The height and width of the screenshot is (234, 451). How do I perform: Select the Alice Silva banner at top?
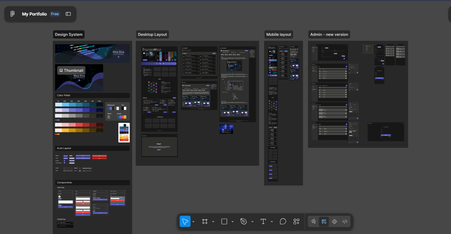coord(92,54)
